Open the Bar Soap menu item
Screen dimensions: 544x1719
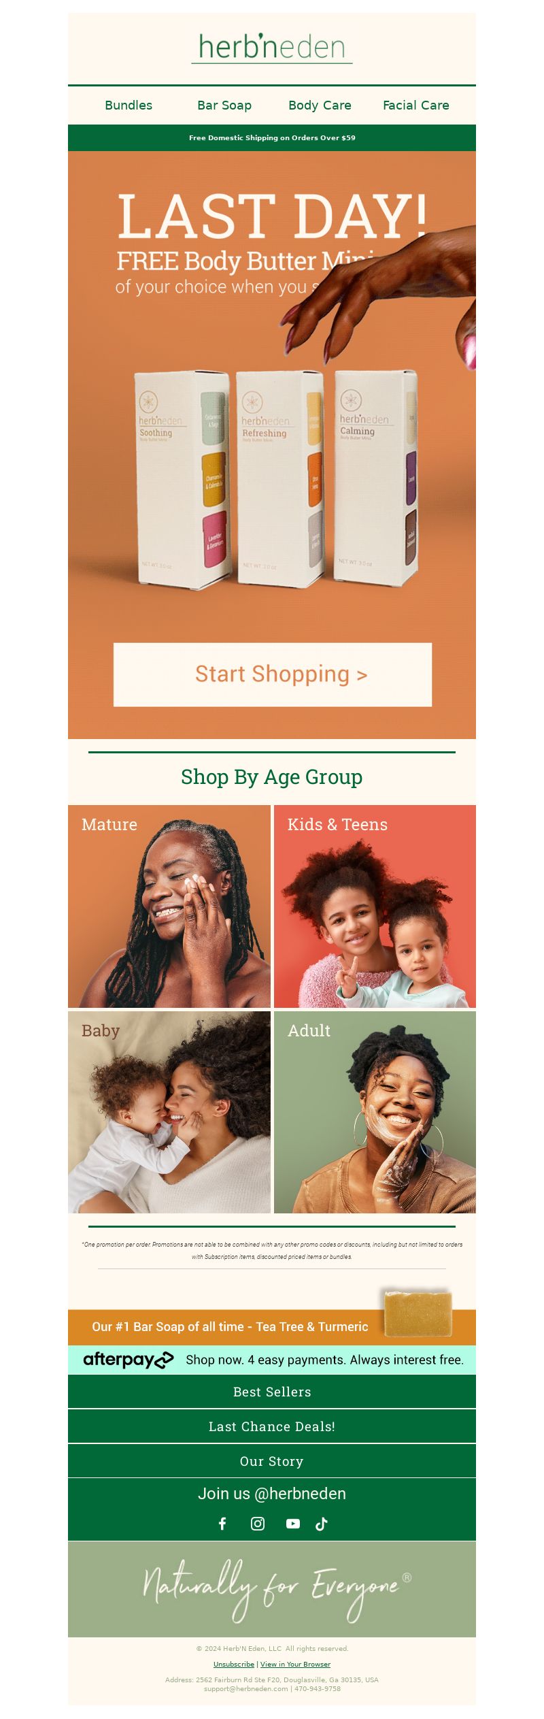tap(224, 105)
